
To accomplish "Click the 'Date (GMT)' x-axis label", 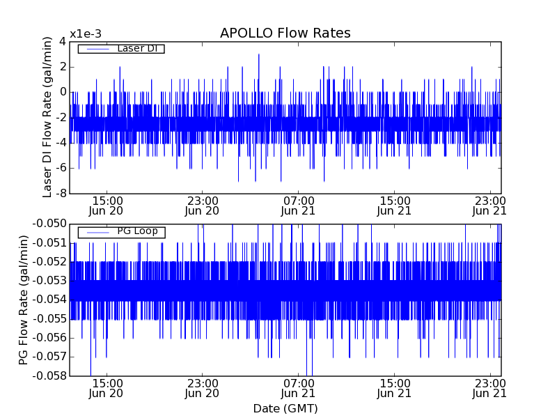I will click(285, 408).
